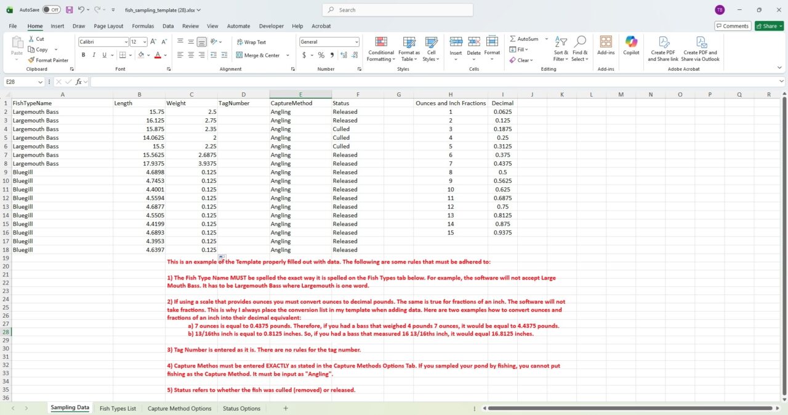
Task: Open the General number format dropdown
Action: 356,42
